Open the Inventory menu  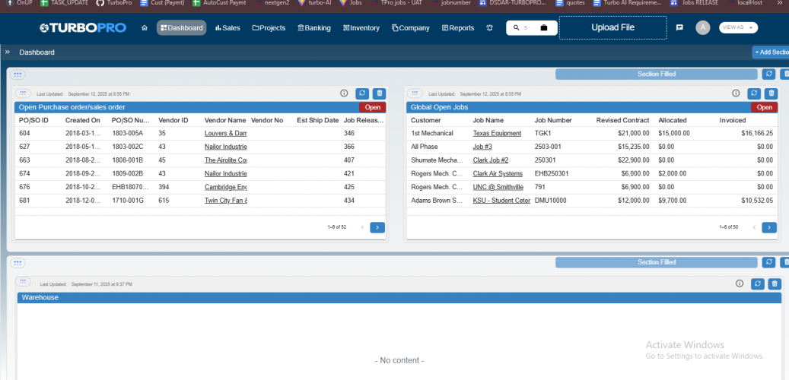coord(361,27)
